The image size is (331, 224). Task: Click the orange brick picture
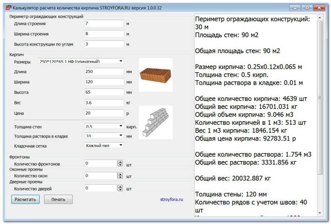click(156, 75)
